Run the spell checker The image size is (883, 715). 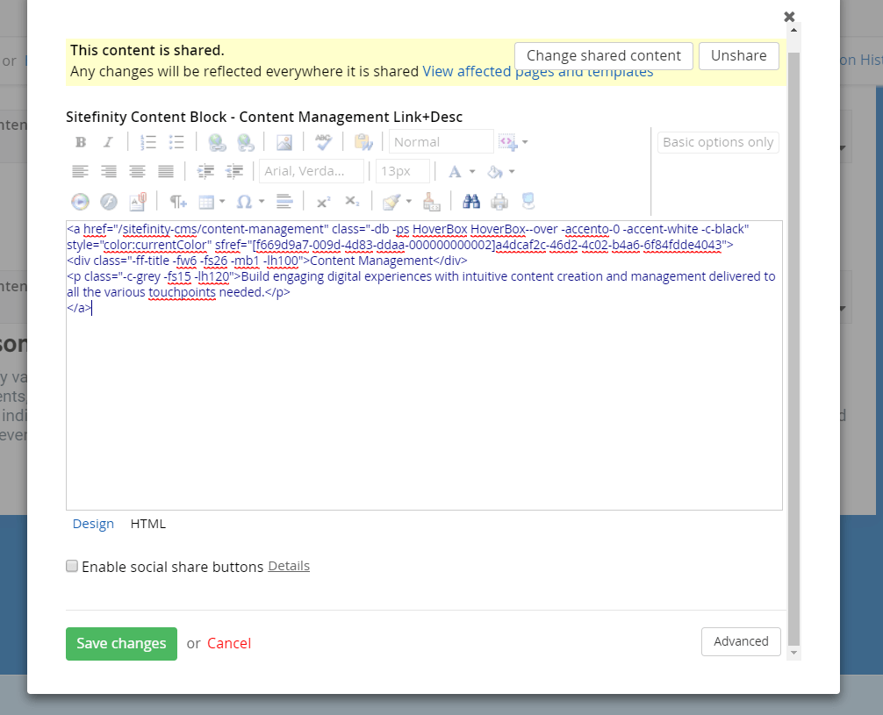click(x=323, y=142)
